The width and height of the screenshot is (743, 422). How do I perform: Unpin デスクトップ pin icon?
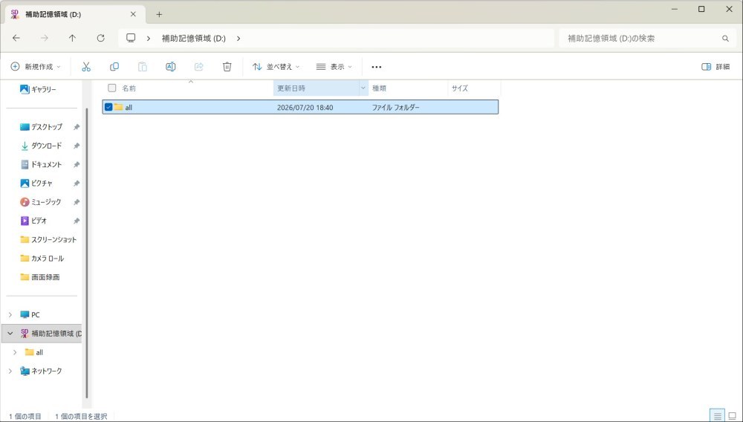pyautogui.click(x=77, y=127)
